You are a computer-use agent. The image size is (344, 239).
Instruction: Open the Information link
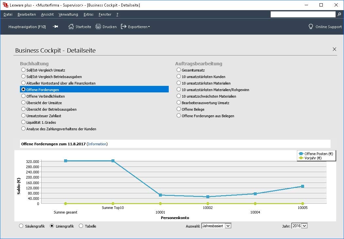(97, 144)
